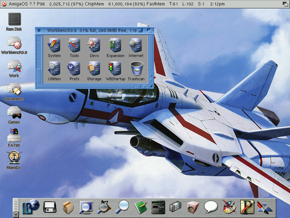
Task: Launch the PageStream P dock icon
Action: point(247,207)
